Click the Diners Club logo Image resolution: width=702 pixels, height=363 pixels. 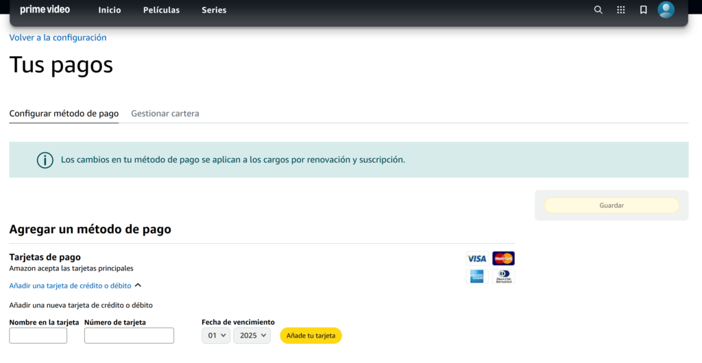pos(503,276)
